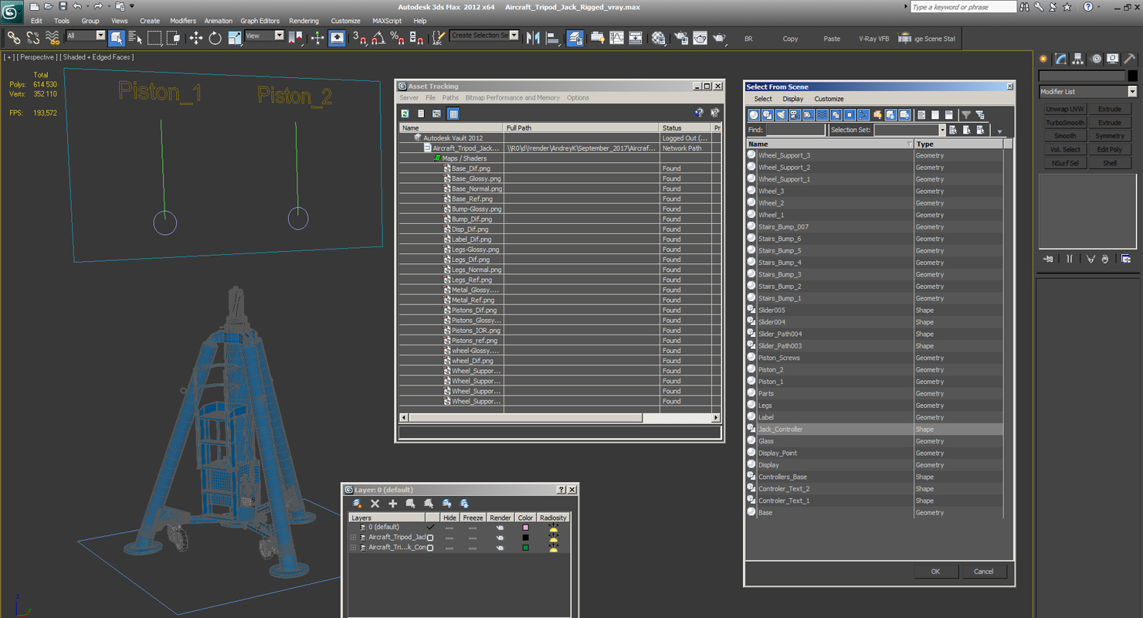Open Paths menu in Asset Tracking
1143x618 pixels.
pos(450,98)
